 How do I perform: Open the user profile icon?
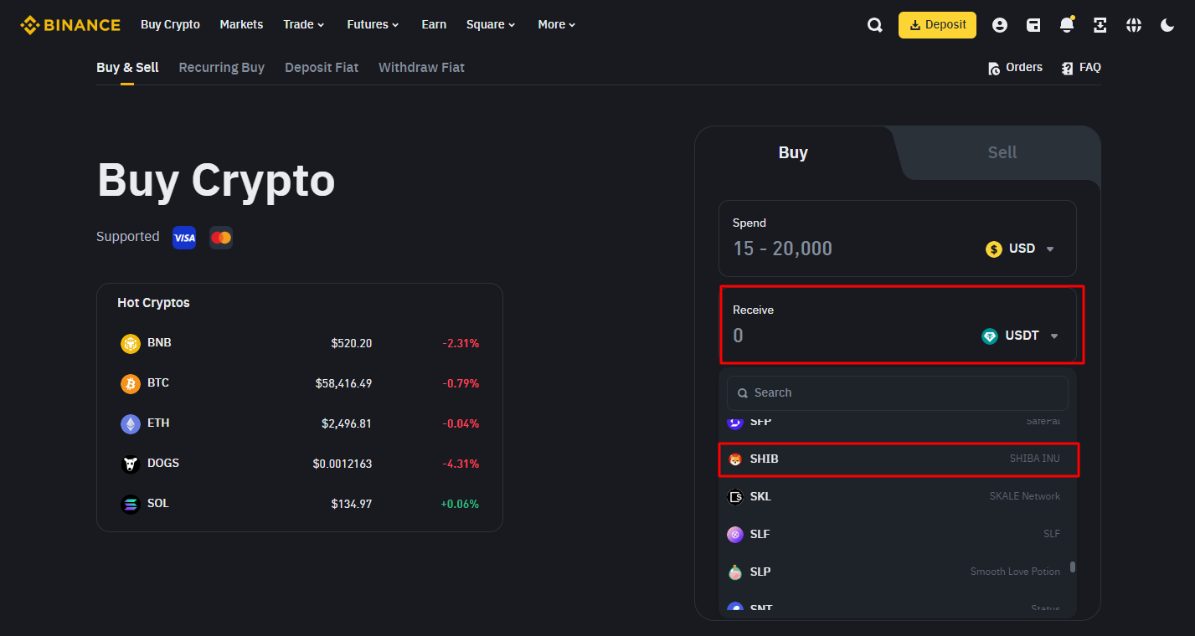1000,25
